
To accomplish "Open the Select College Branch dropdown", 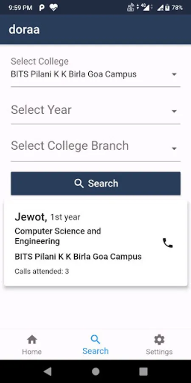I will [95, 146].
